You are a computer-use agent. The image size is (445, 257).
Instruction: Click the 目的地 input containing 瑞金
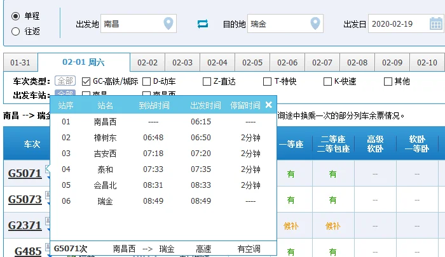[x=285, y=23]
